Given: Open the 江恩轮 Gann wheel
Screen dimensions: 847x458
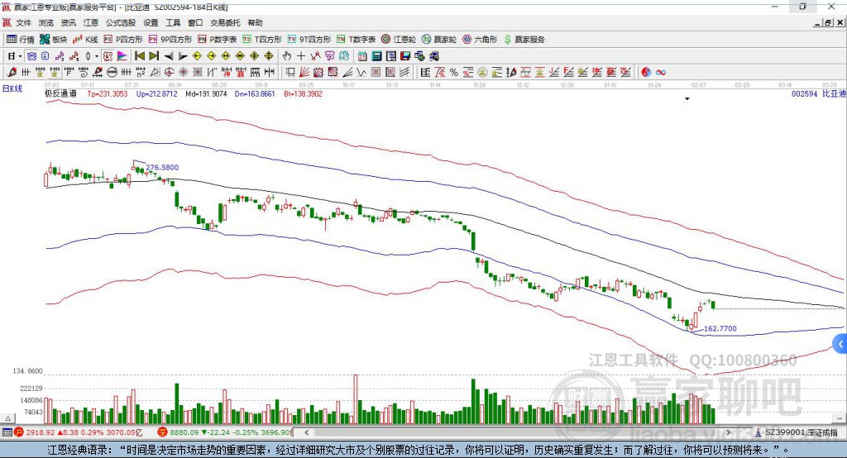Looking at the screenshot, I should (x=399, y=40).
